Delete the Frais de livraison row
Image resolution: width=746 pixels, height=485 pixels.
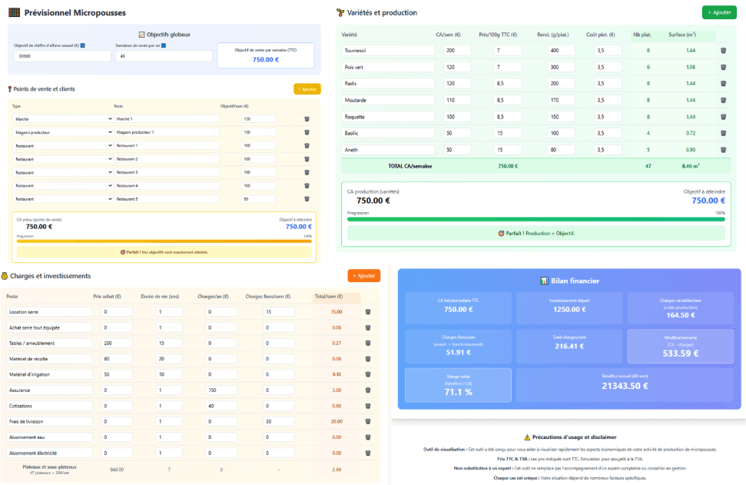point(368,422)
